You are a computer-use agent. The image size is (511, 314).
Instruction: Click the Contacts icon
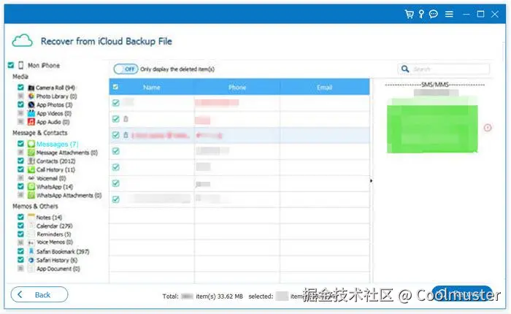(x=31, y=161)
